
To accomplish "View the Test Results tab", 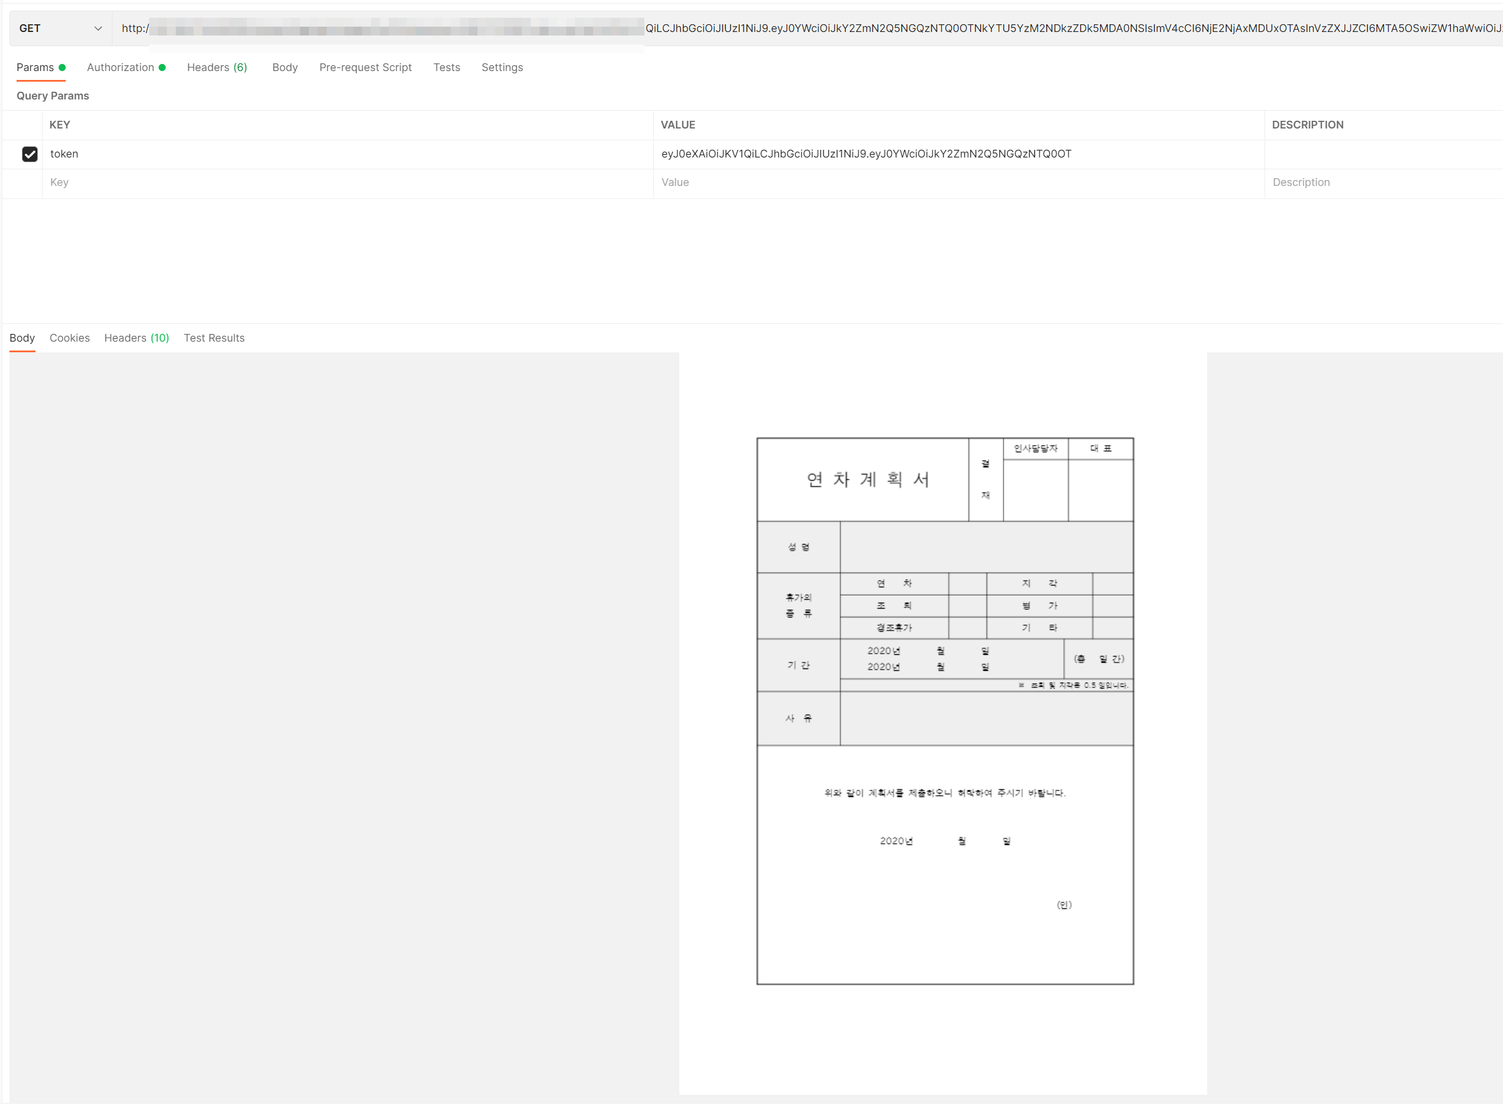I will coord(214,337).
